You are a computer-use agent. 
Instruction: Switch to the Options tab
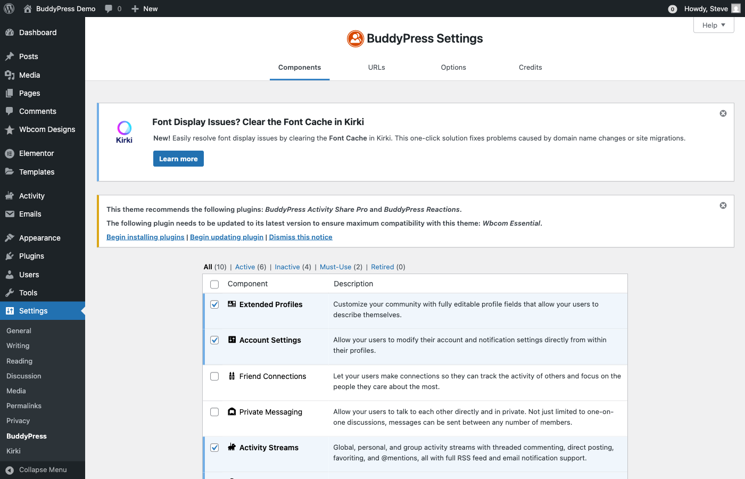coord(453,67)
